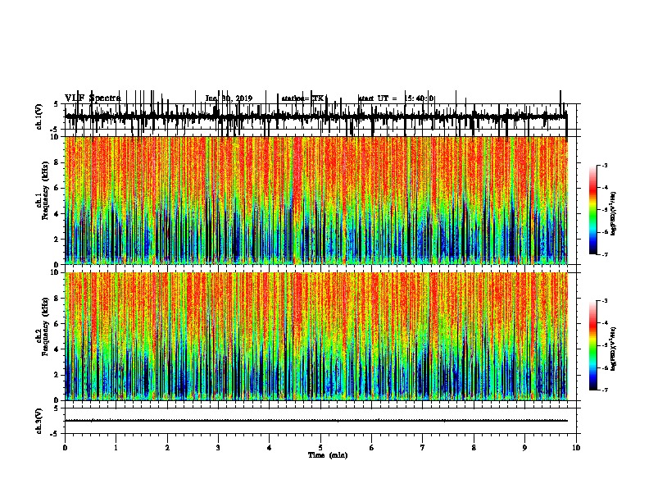Viewport: 649px width, 502px height.
Task: Click the "-7" tick on ch.2 colorbar
Action: pyautogui.click(x=604, y=390)
